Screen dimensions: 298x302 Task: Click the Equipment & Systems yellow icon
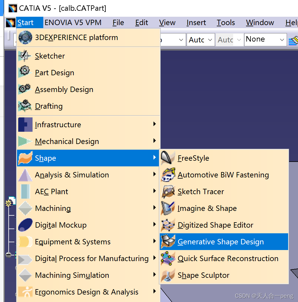pos(25,242)
